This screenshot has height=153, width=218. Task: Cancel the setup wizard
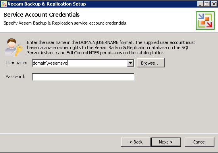(199, 142)
